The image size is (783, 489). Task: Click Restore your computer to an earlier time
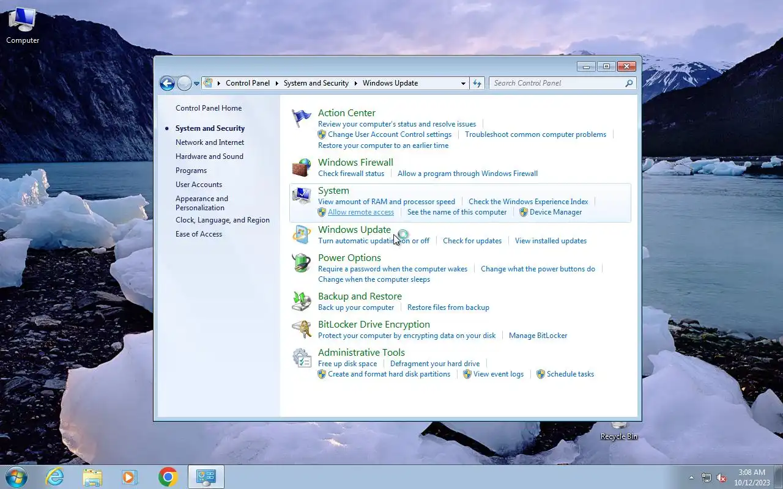[x=383, y=145]
